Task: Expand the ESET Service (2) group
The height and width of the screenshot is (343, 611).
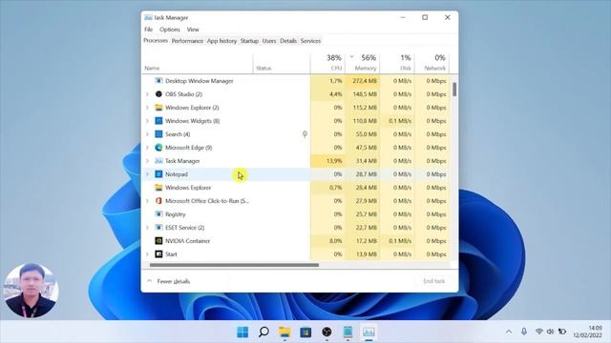Action: point(147,228)
